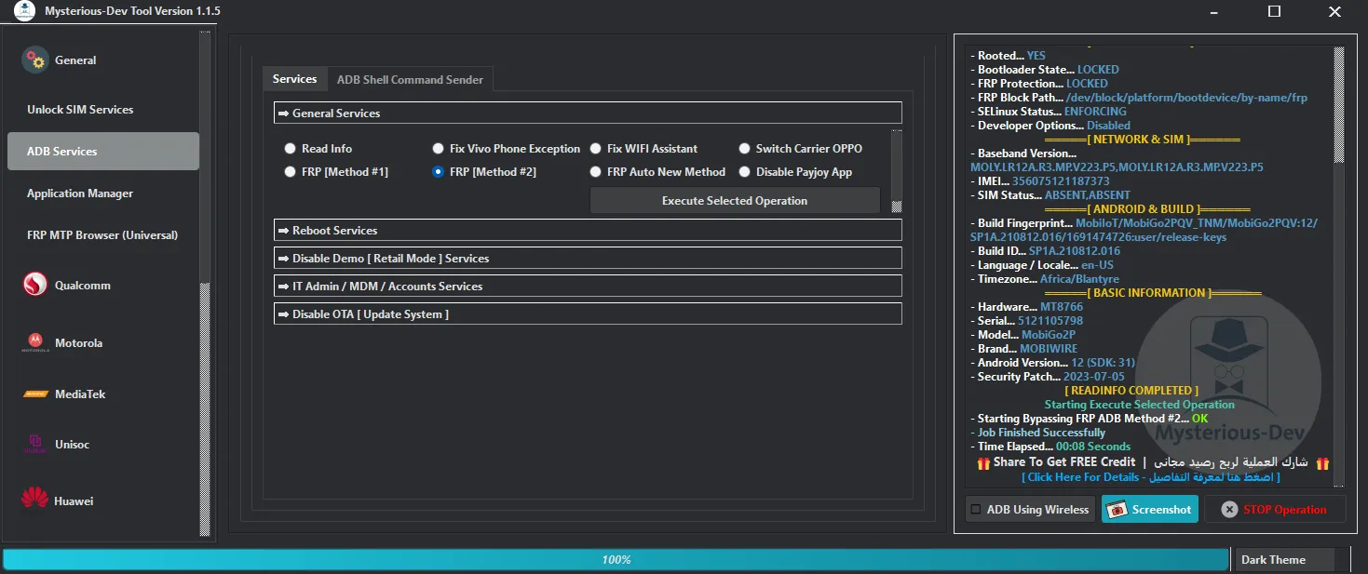The height and width of the screenshot is (574, 1368).
Task: Select FRP [Method #2] radio button
Action: click(439, 172)
